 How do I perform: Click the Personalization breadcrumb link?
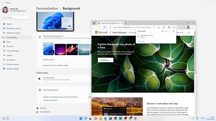pos(47,8)
